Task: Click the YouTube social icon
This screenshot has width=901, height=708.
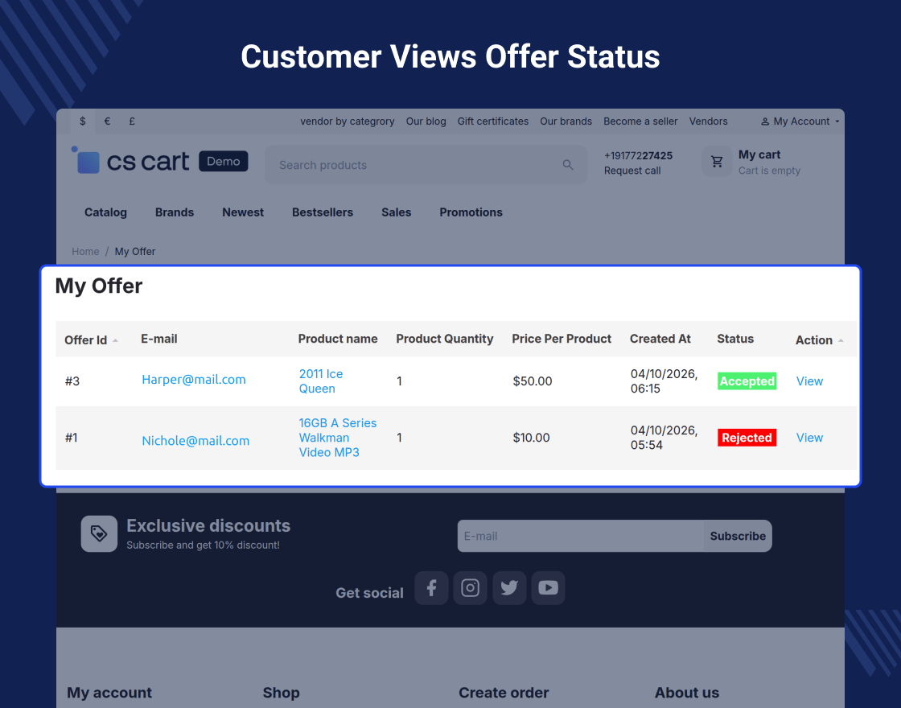Action: coord(548,588)
